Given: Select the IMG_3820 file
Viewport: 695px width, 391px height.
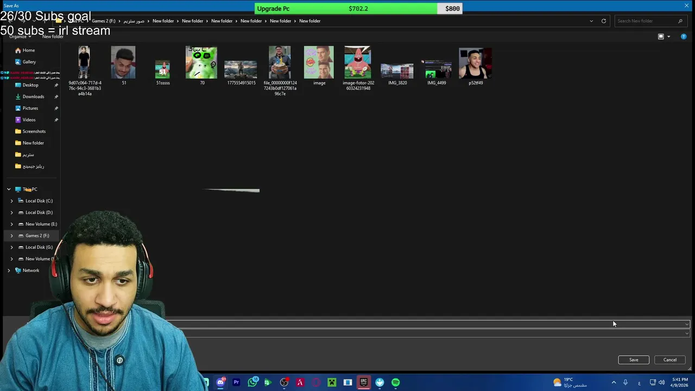Looking at the screenshot, I should click(x=397, y=74).
